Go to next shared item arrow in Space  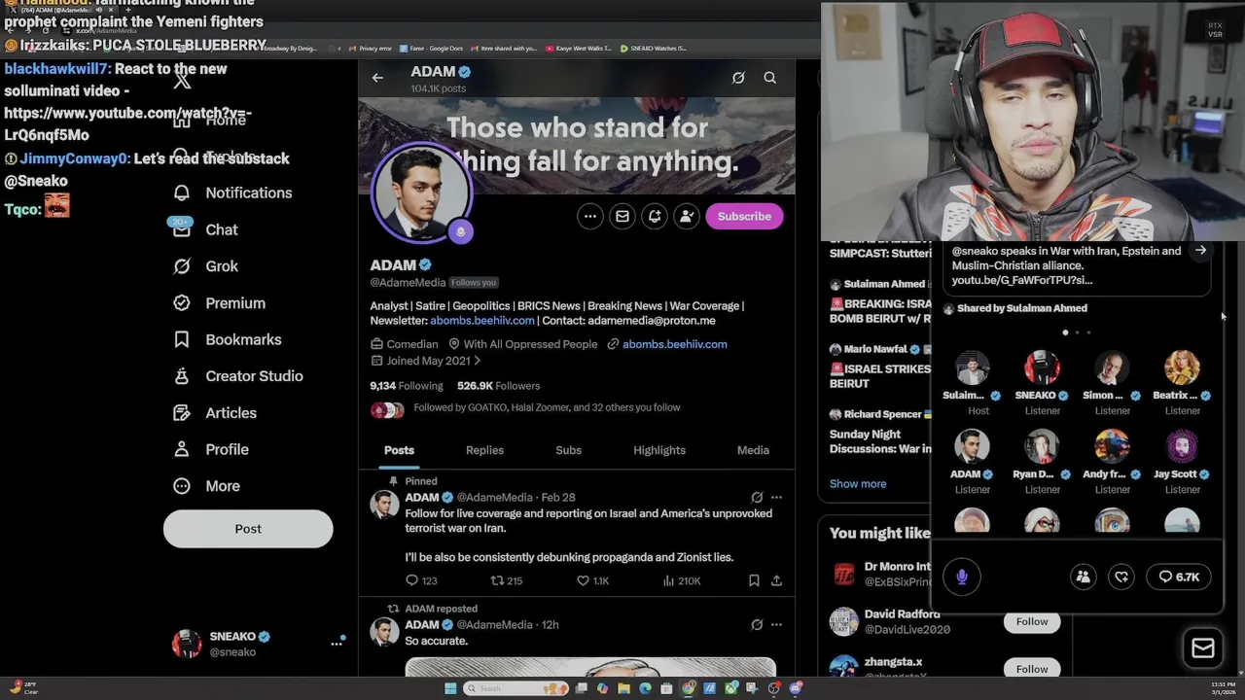click(1201, 250)
